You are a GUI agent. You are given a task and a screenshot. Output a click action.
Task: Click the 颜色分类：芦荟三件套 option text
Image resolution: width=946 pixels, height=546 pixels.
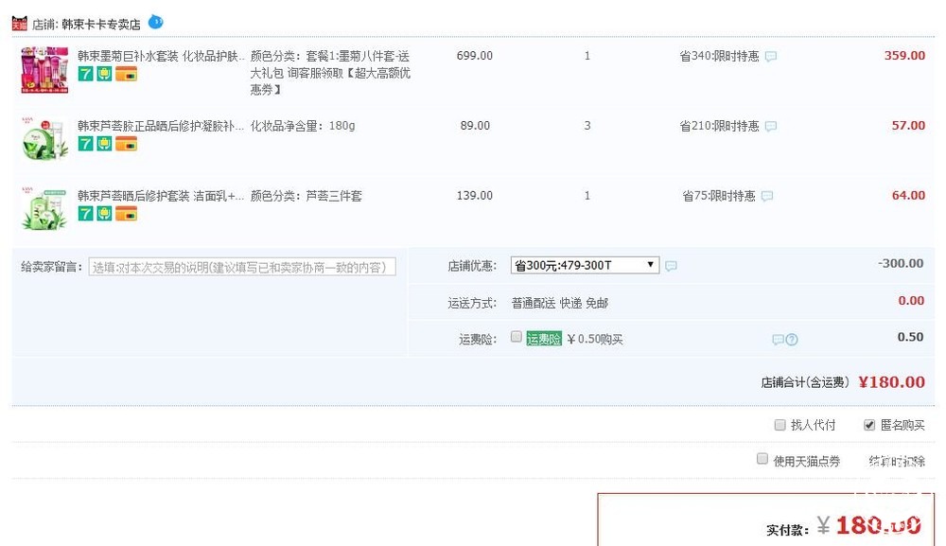(306, 196)
